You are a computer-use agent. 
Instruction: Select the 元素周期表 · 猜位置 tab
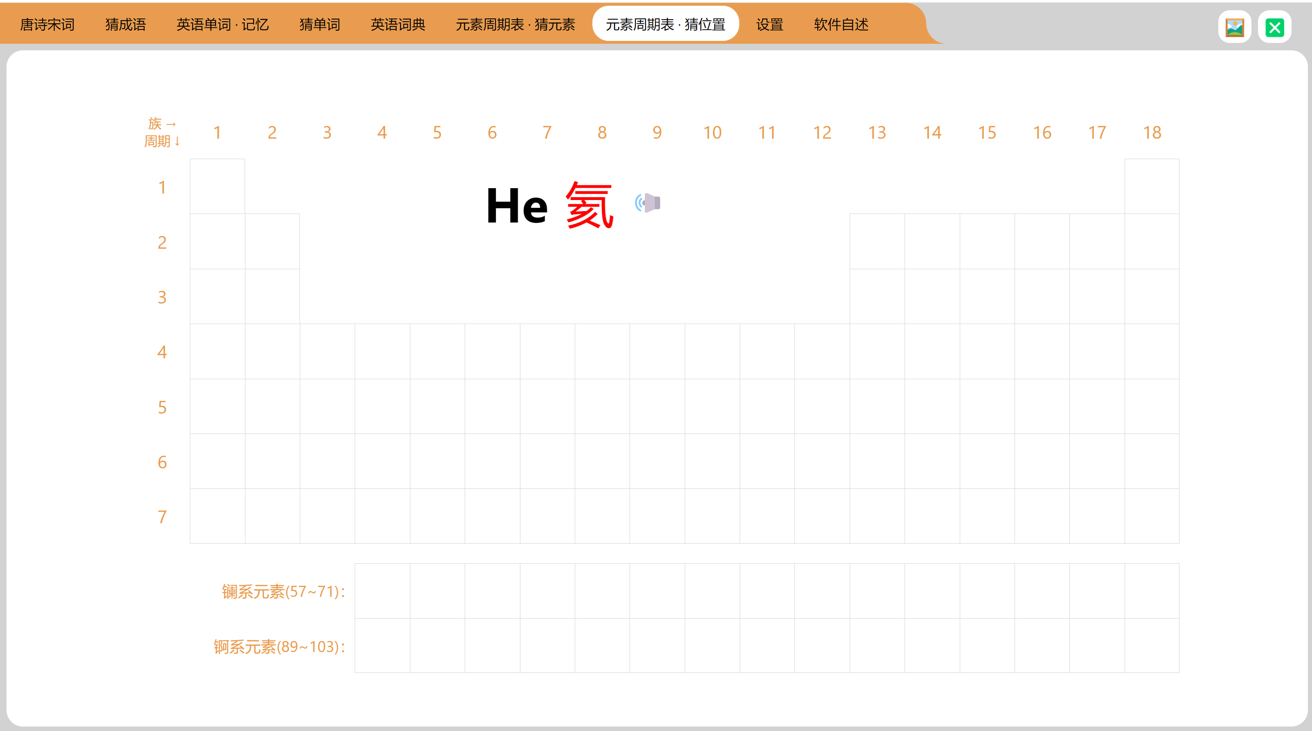click(x=665, y=25)
